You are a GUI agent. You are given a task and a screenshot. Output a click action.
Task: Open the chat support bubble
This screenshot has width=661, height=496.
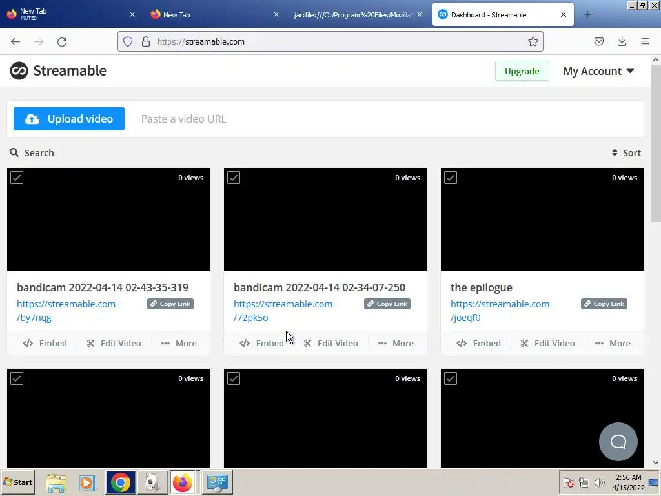618,442
